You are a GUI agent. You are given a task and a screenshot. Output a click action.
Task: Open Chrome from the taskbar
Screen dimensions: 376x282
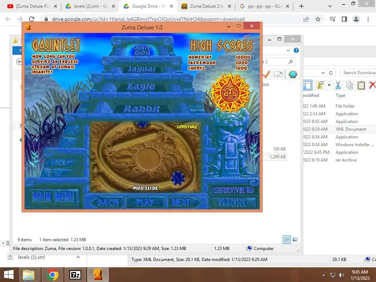pyautogui.click(x=53, y=275)
